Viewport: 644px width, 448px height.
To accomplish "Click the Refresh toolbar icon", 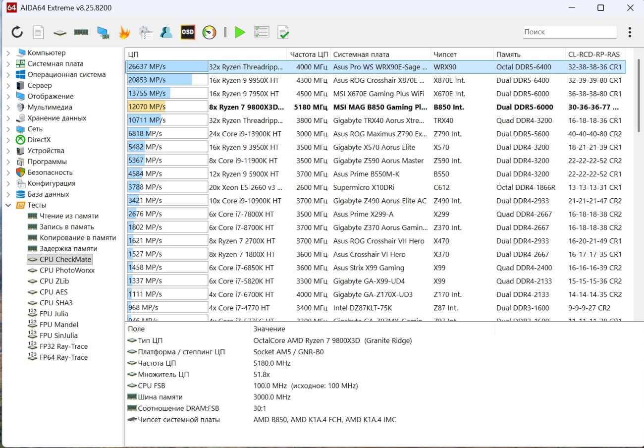I will (x=17, y=33).
